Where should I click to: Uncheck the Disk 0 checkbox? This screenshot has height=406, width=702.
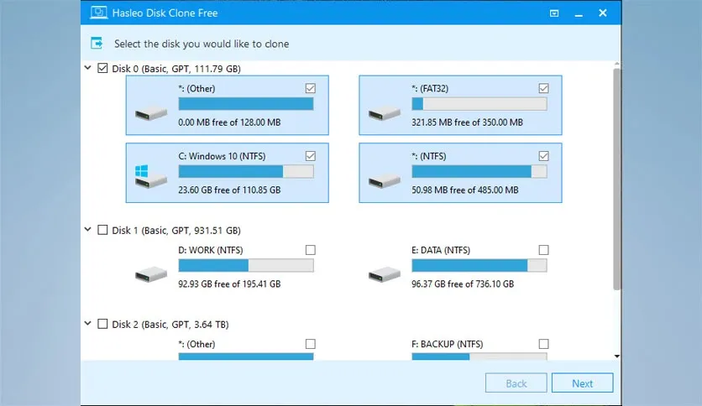click(102, 68)
